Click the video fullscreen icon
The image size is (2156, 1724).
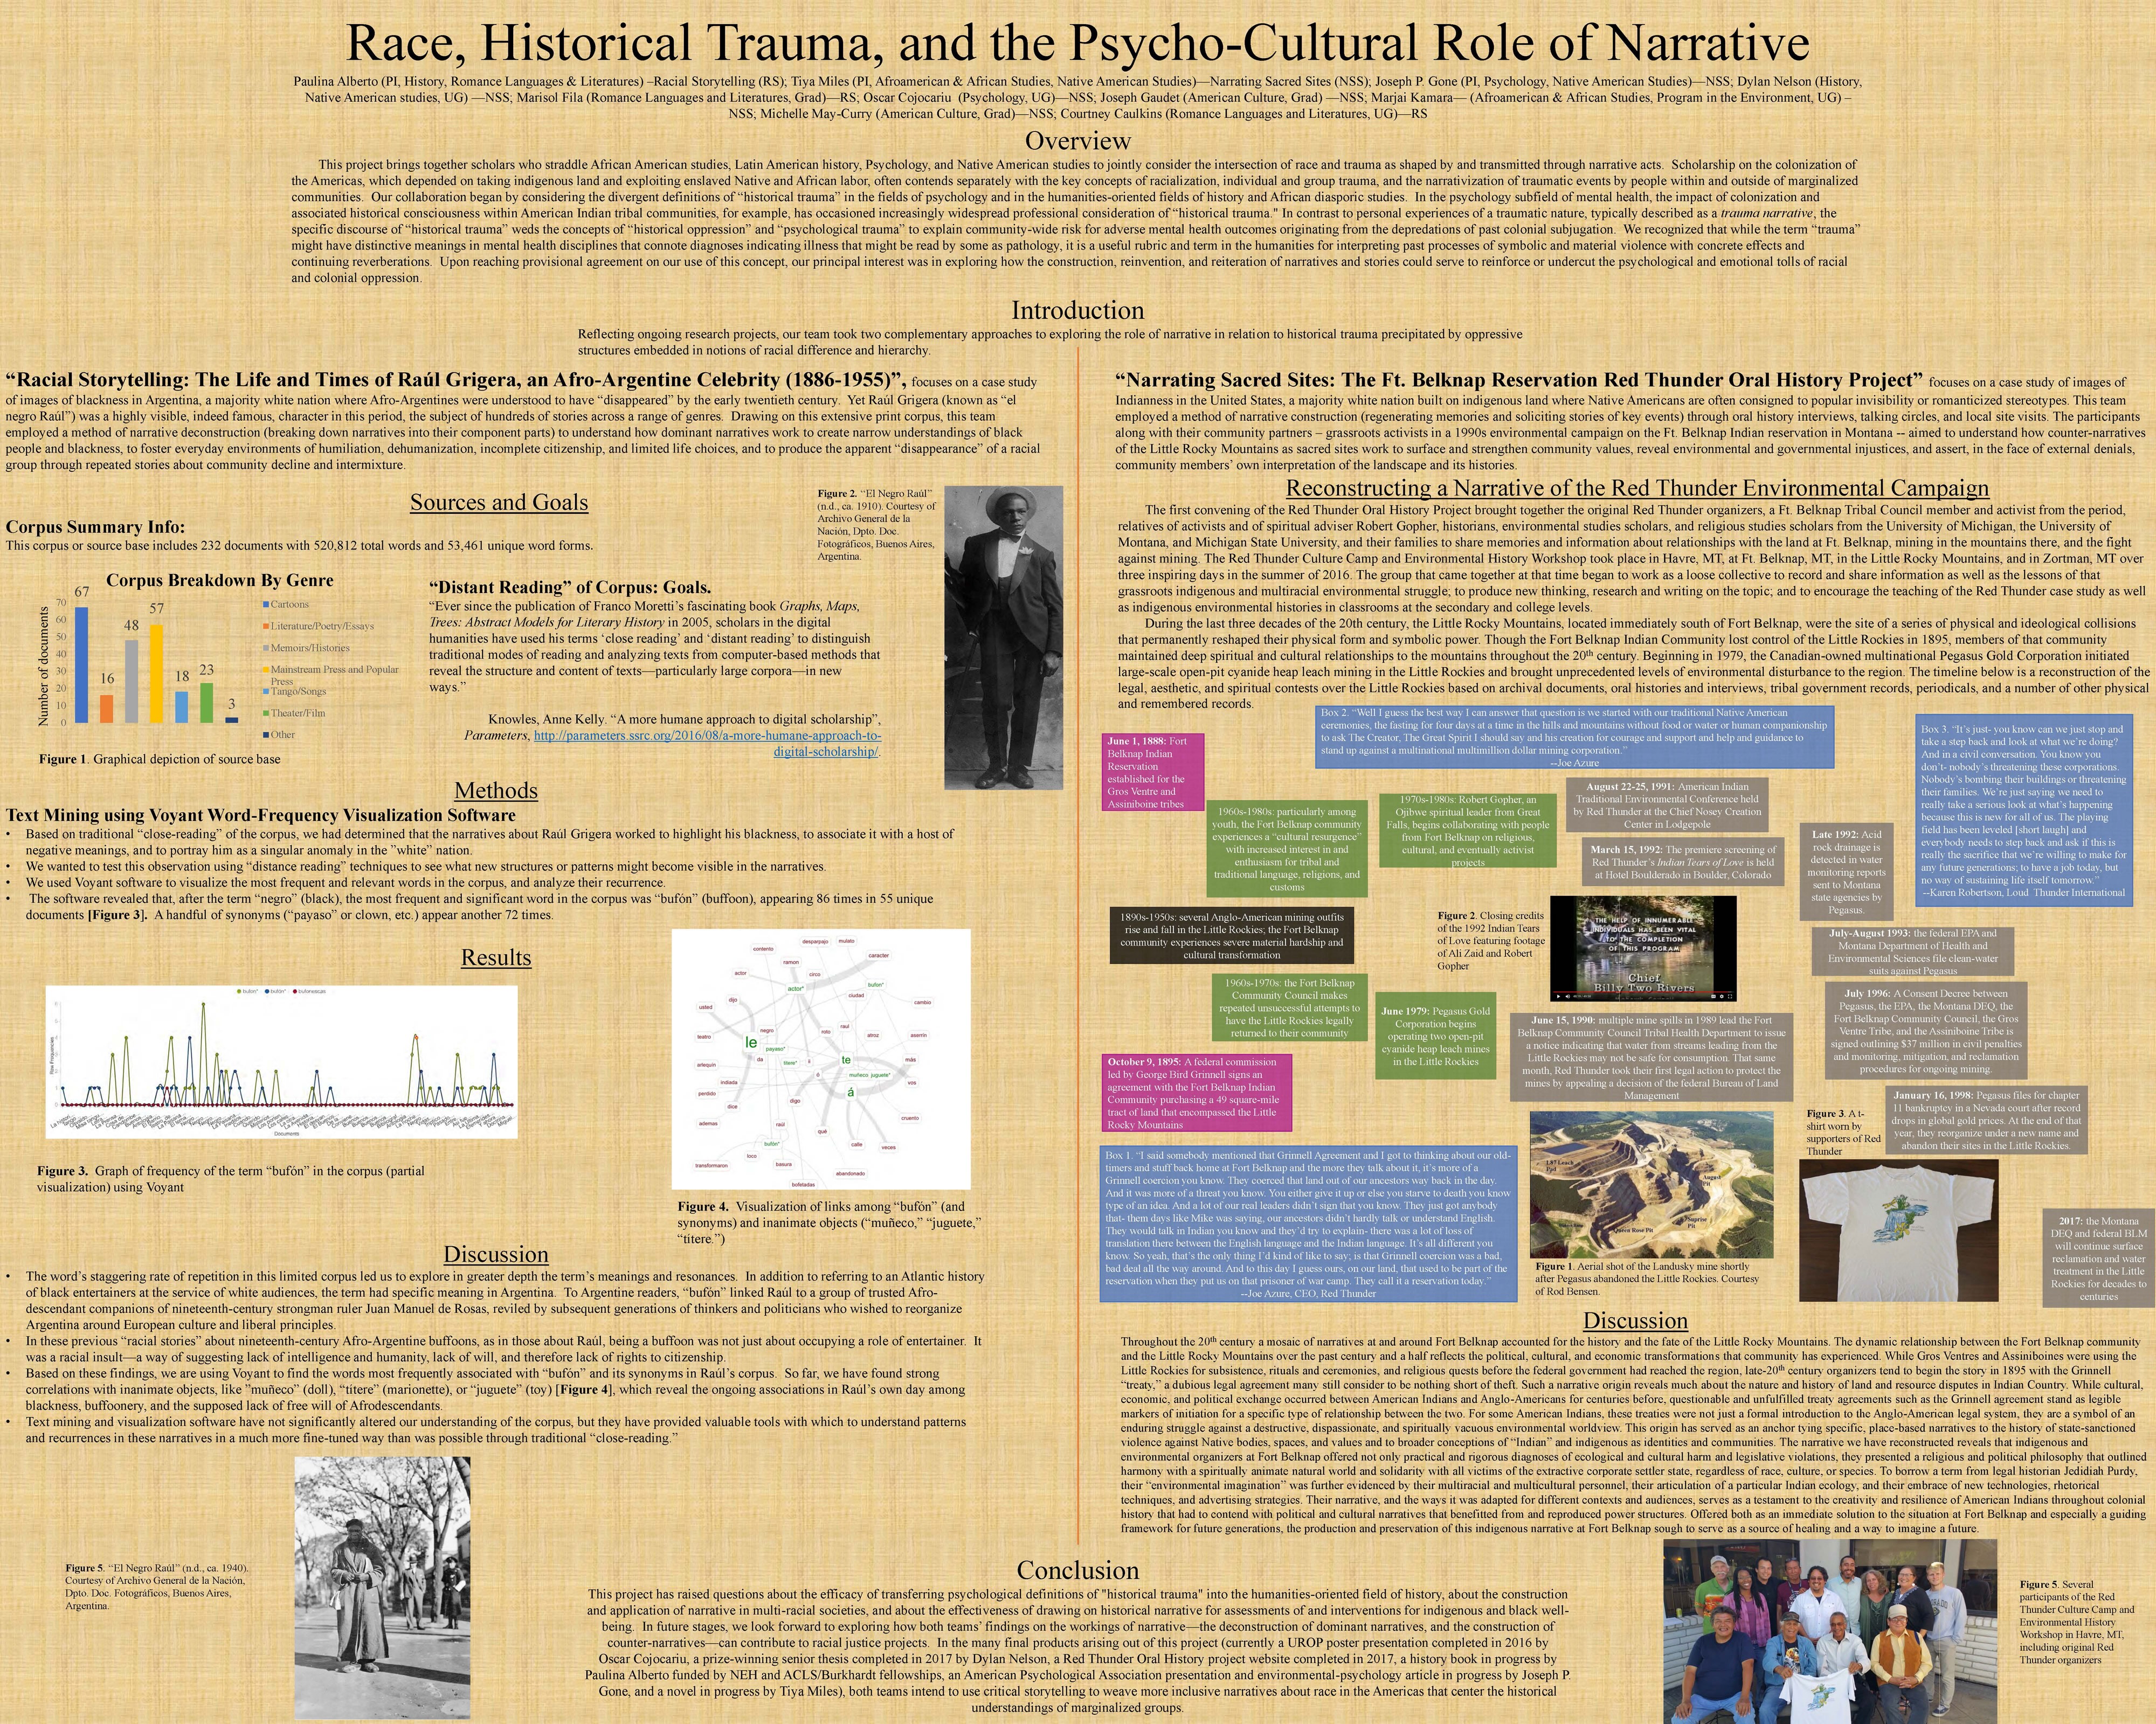pos(1730,997)
